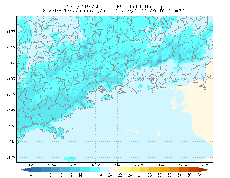Click colorbar value label 34
Image resolution: width=230 pixels, height=178 pixels.
pyautogui.click(x=179, y=175)
